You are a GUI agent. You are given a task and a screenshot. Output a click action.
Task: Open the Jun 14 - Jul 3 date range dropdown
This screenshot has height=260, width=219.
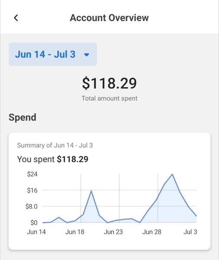pyautogui.click(x=53, y=54)
